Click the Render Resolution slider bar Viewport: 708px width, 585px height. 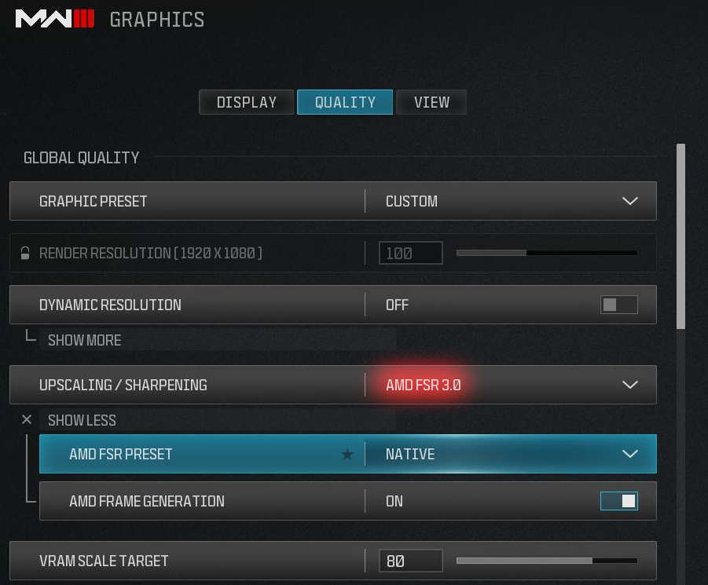pos(547,253)
